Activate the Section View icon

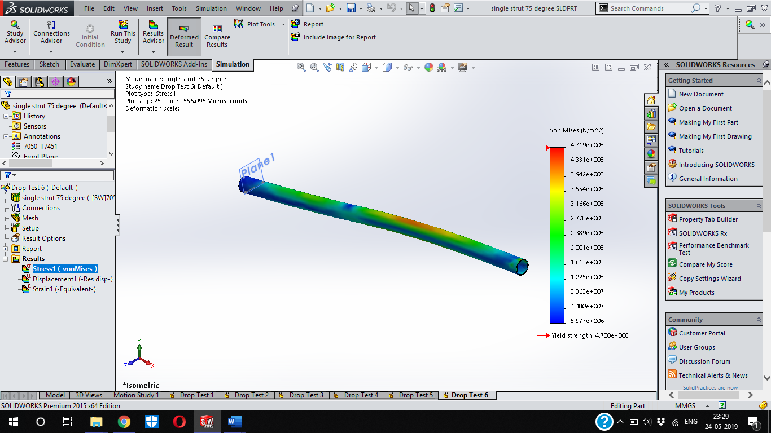[x=340, y=67]
